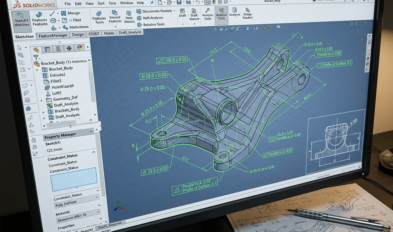Image resolution: width=393 pixels, height=232 pixels.
Task: Open the Window menu
Action: [x=126, y=3]
